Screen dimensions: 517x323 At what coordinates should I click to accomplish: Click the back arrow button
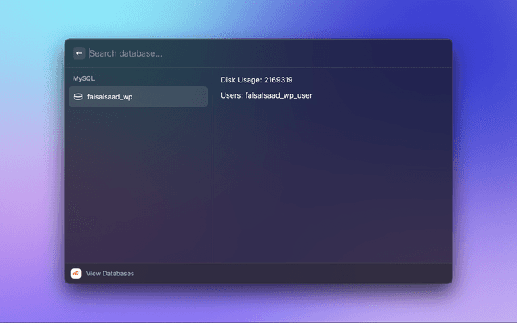[x=79, y=53]
